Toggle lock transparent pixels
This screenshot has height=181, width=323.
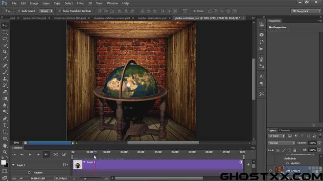click(x=278, y=150)
